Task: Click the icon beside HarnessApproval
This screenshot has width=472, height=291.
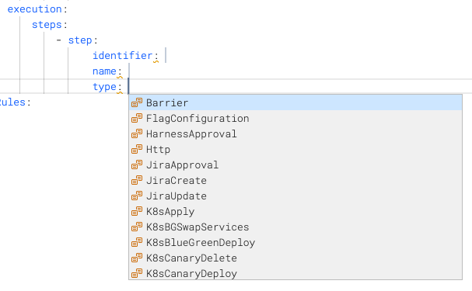Action: (137, 133)
